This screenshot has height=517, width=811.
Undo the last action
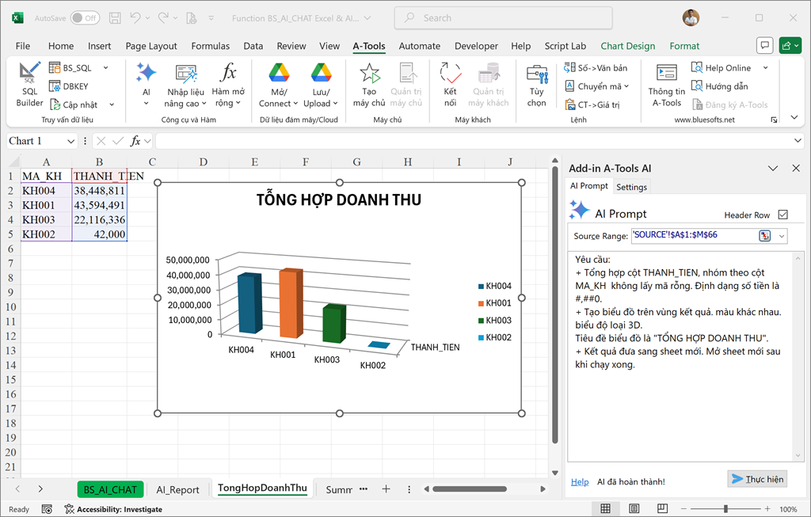(135, 18)
